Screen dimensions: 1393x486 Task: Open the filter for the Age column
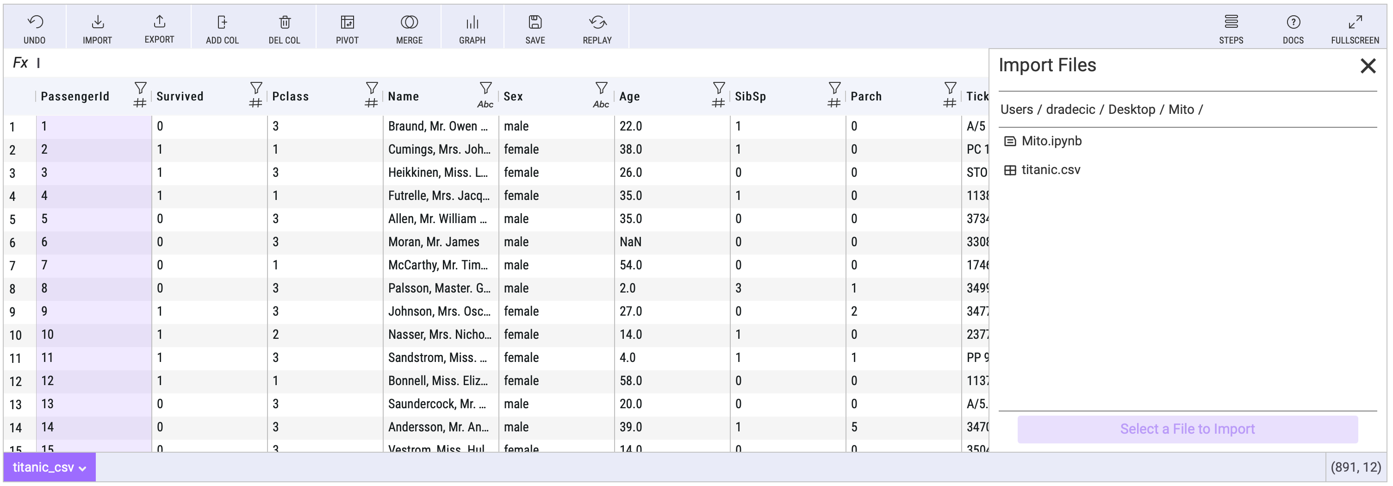(x=719, y=87)
